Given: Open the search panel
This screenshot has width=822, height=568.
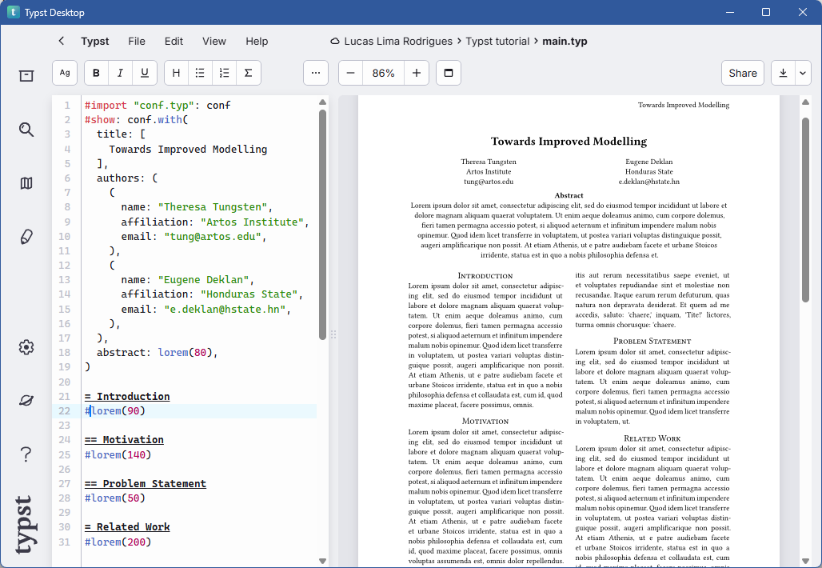Looking at the screenshot, I should pos(26,130).
